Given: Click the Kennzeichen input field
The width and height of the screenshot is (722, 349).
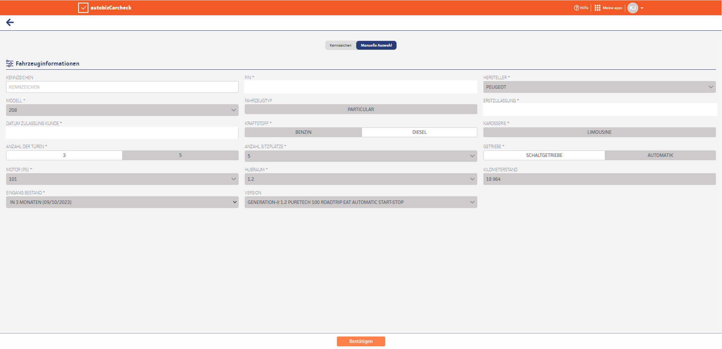Looking at the screenshot, I should coord(122,87).
